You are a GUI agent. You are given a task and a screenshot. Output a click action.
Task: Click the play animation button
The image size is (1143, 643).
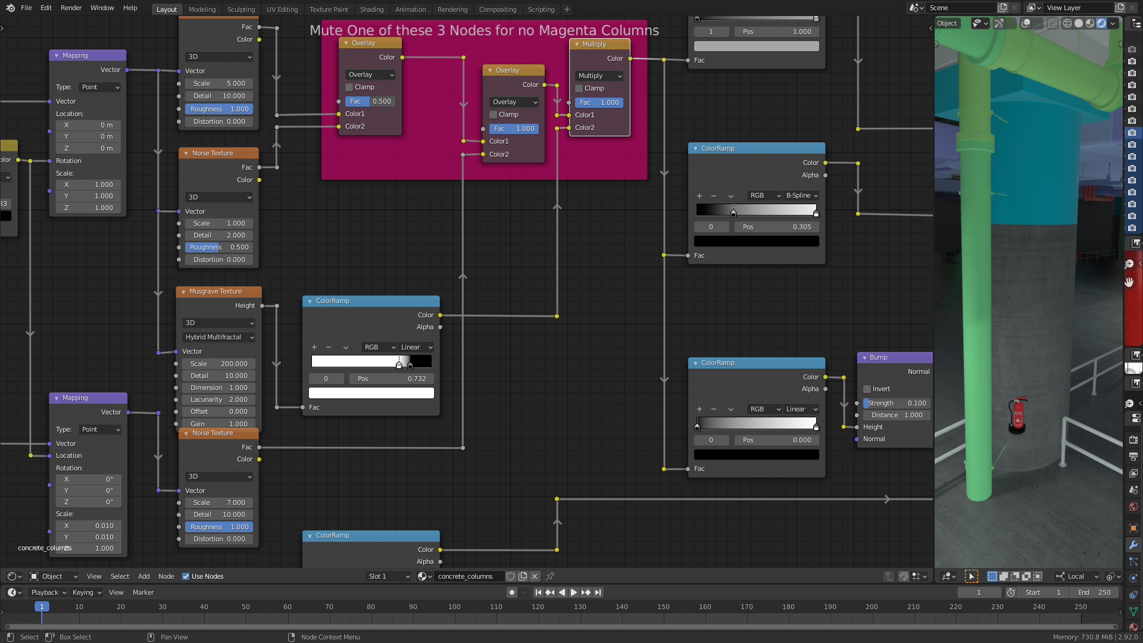coord(573,592)
